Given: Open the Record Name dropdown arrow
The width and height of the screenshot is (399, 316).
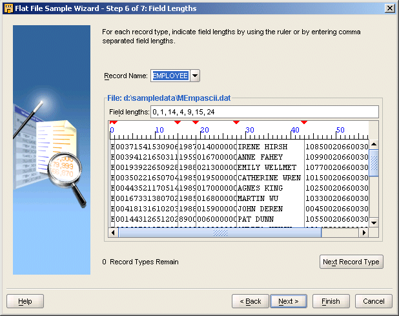Looking at the screenshot, I should (x=195, y=76).
